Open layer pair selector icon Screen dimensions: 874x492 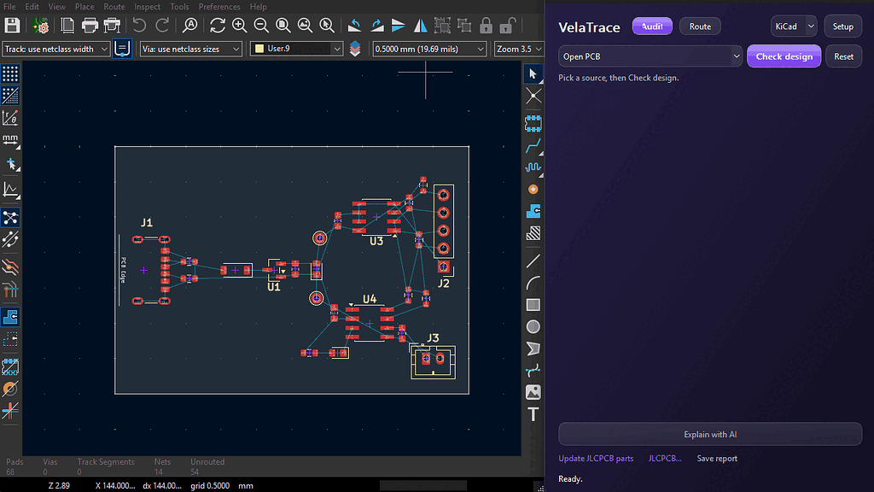pos(355,49)
